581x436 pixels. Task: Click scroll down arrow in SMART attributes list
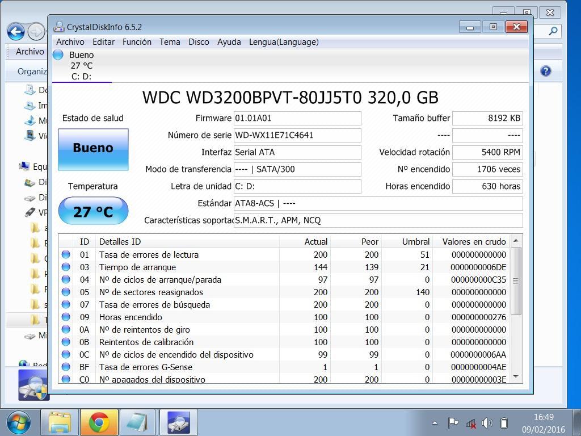tap(516, 377)
